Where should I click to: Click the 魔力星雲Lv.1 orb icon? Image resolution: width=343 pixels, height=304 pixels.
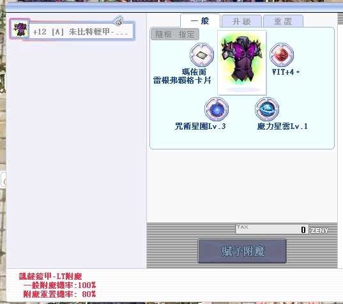coord(267,109)
